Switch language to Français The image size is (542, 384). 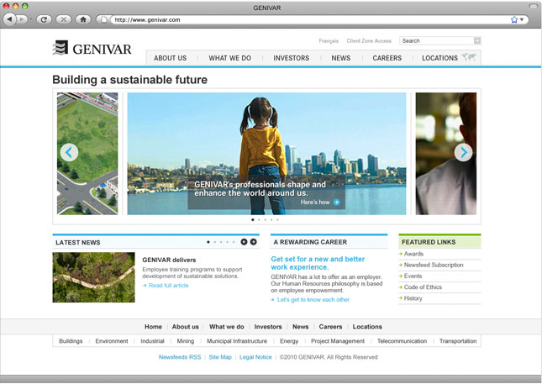(x=329, y=40)
